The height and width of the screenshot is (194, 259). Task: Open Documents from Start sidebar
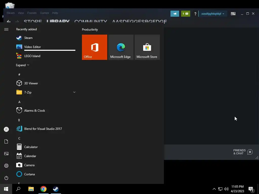click(6, 141)
